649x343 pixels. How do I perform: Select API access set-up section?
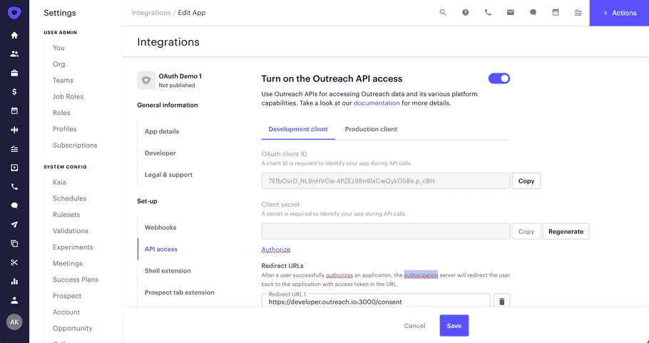[x=161, y=249]
